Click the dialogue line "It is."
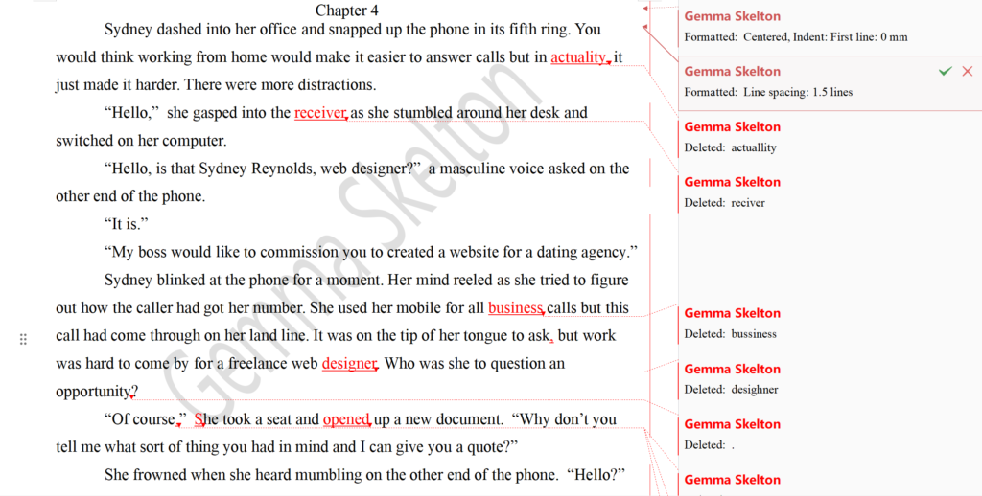The image size is (982, 496). (126, 224)
